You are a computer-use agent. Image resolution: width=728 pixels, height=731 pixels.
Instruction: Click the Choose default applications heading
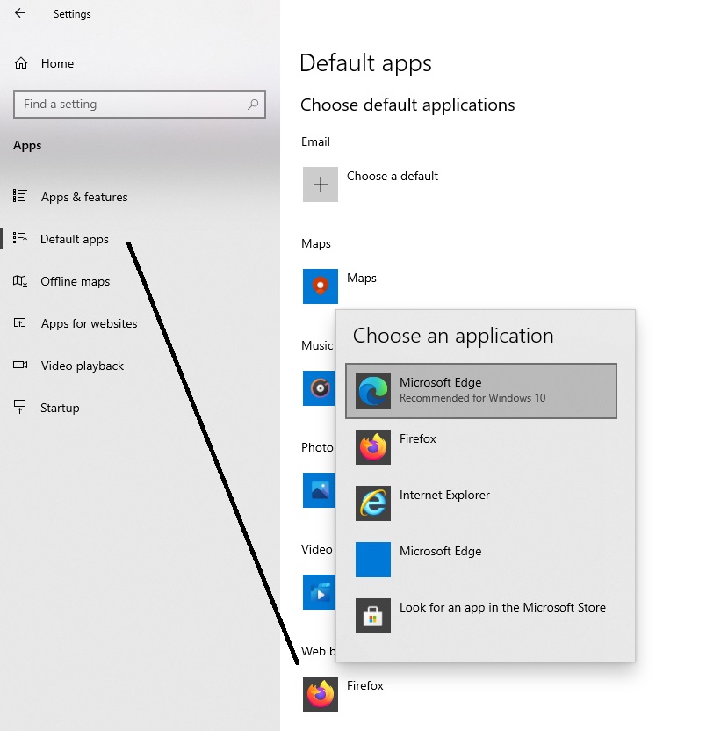point(407,105)
